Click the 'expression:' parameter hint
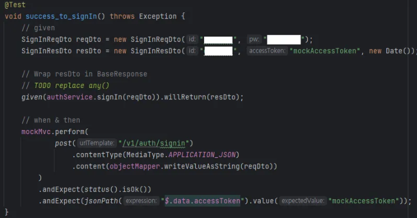Image resolution: width=417 pixels, height=218 pixels. tap(141, 201)
